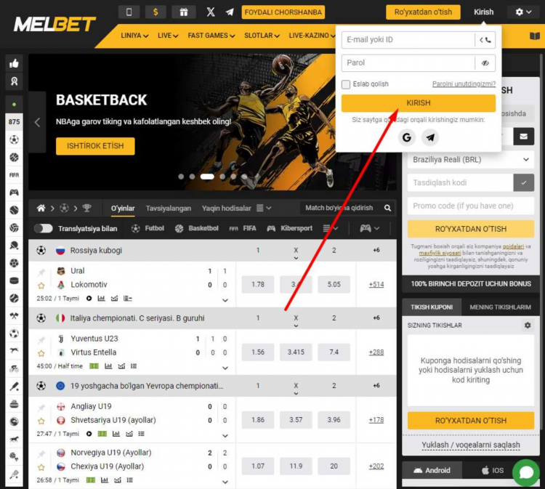Open the LINIYA dropdown menu

134,36
